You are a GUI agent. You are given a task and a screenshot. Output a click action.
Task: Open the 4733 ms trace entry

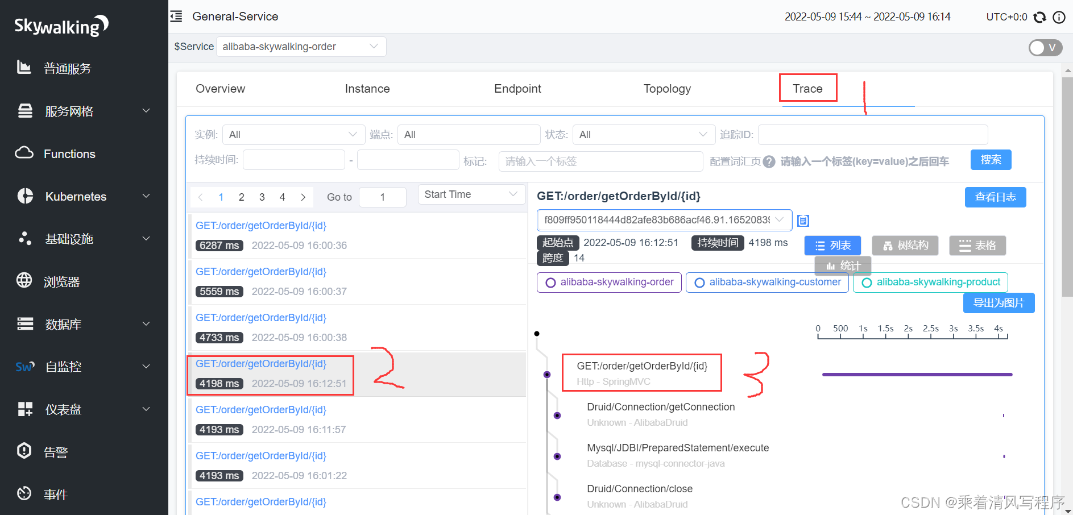tap(357, 327)
